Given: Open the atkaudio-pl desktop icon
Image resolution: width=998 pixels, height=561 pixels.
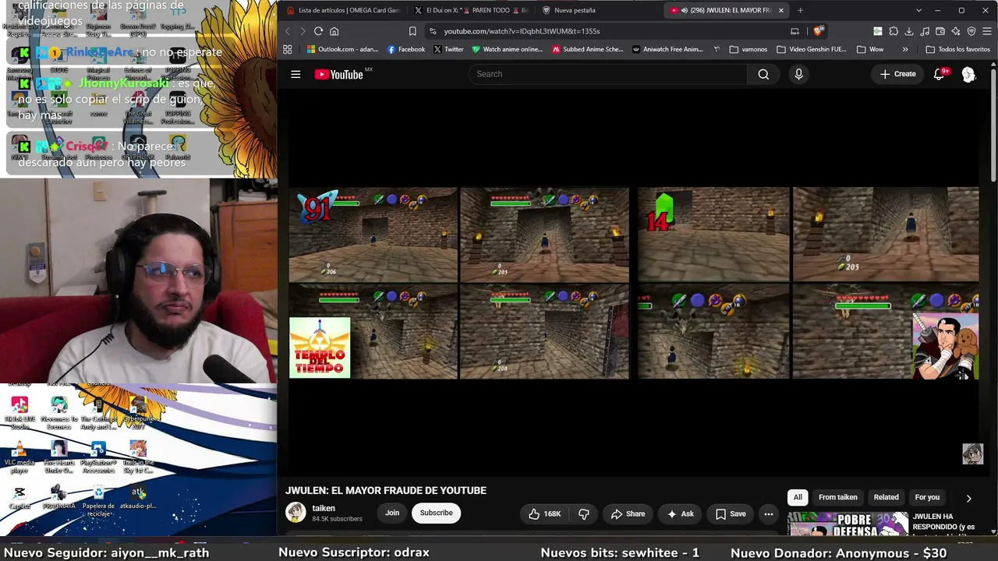Looking at the screenshot, I should pos(138,498).
